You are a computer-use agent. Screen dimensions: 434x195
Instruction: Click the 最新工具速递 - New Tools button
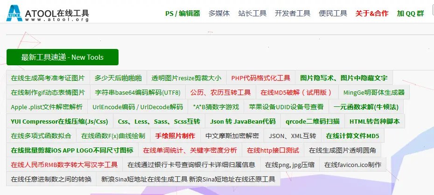pyautogui.click(x=62, y=57)
